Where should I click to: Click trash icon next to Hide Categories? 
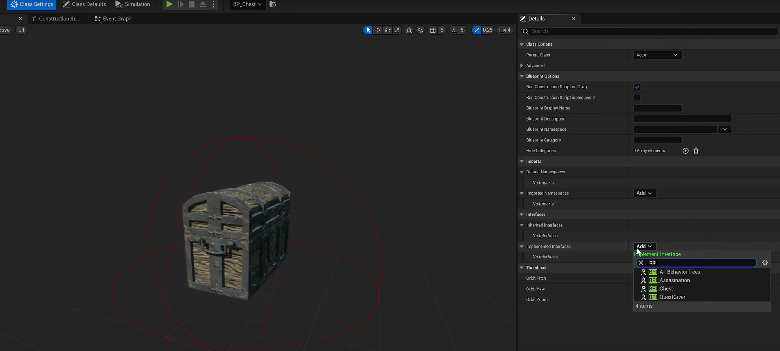pos(696,151)
